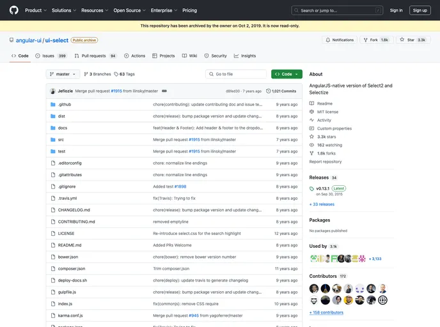The height and width of the screenshot is (327, 440).
Task: Click the + 158 contributors link
Action: pos(326,312)
